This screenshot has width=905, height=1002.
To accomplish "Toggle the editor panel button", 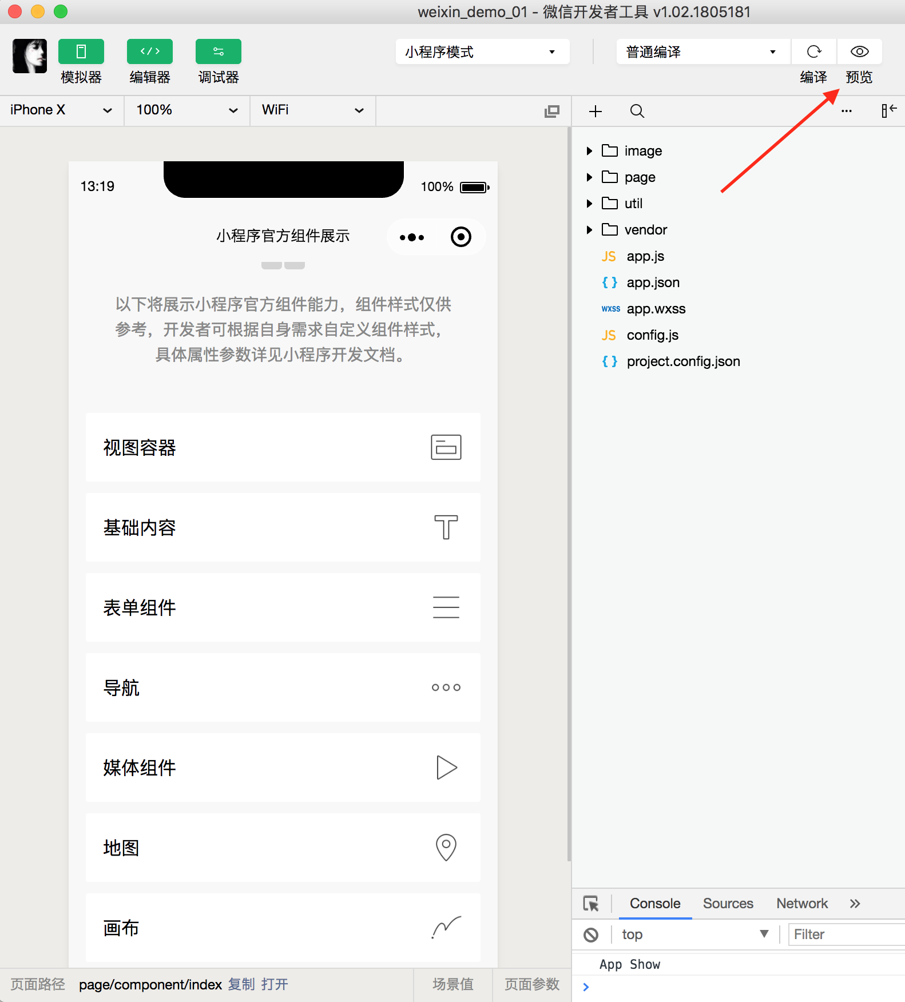I will [x=149, y=51].
